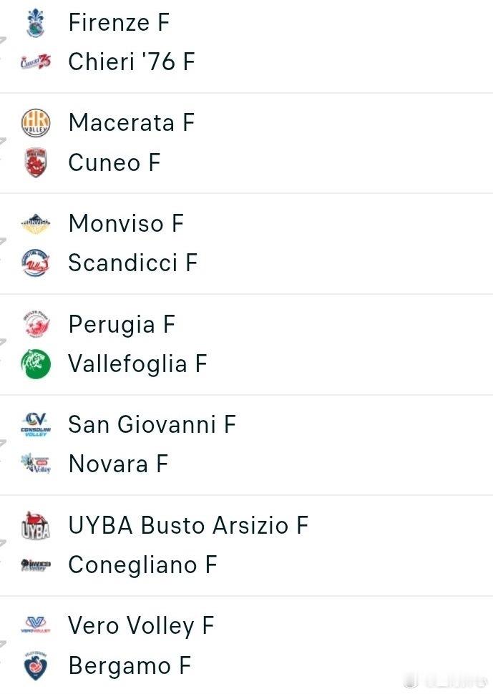Image resolution: width=493 pixels, height=694 pixels.
Task: Click the Chieri '76 F team logo
Action: click(x=35, y=62)
